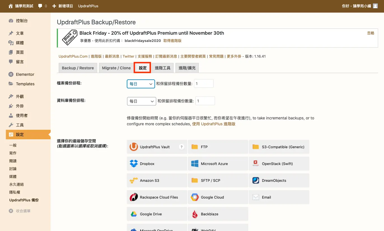Image resolution: width=384 pixels, height=231 pixels.
Task: Open the user avatar in the top bar
Action: pos(376,6)
